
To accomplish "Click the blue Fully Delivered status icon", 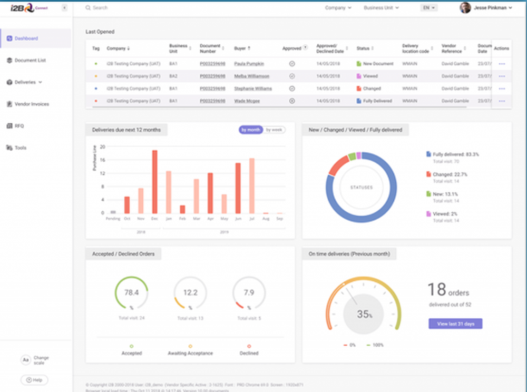I will tap(358, 101).
